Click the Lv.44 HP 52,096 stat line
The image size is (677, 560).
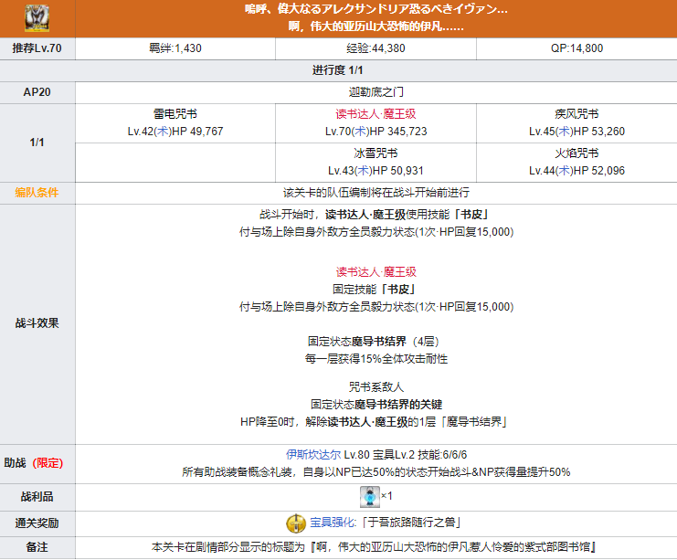(577, 171)
